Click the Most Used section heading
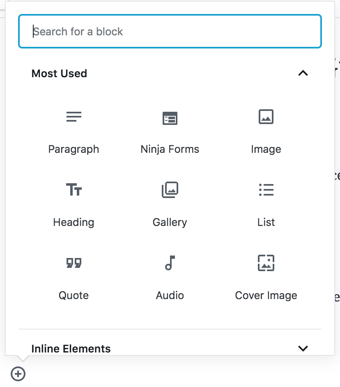This screenshot has height=387, width=340. pos(60,74)
